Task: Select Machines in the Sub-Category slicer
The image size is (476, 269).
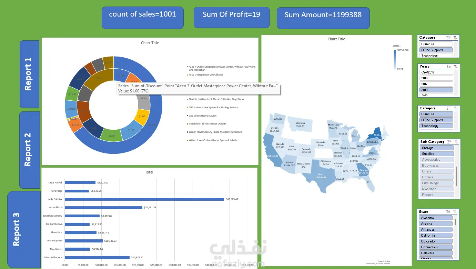Action: (x=437, y=189)
